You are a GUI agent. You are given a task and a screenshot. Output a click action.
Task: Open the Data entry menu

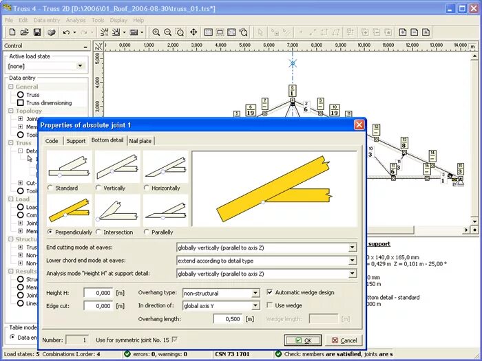pyautogui.click(x=47, y=20)
